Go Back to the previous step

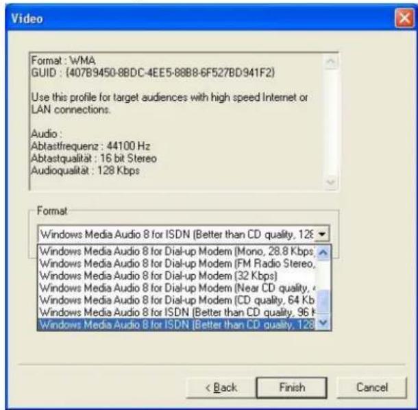(221, 387)
